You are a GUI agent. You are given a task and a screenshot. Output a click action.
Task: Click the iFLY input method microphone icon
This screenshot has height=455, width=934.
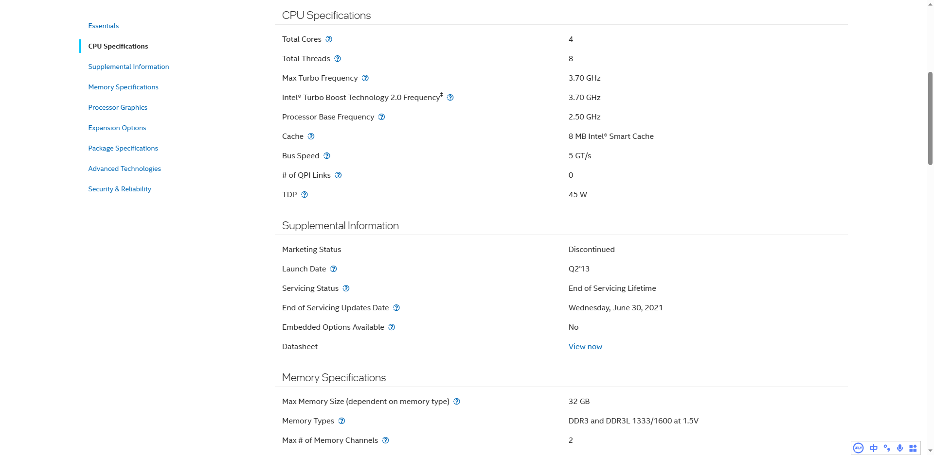click(900, 448)
